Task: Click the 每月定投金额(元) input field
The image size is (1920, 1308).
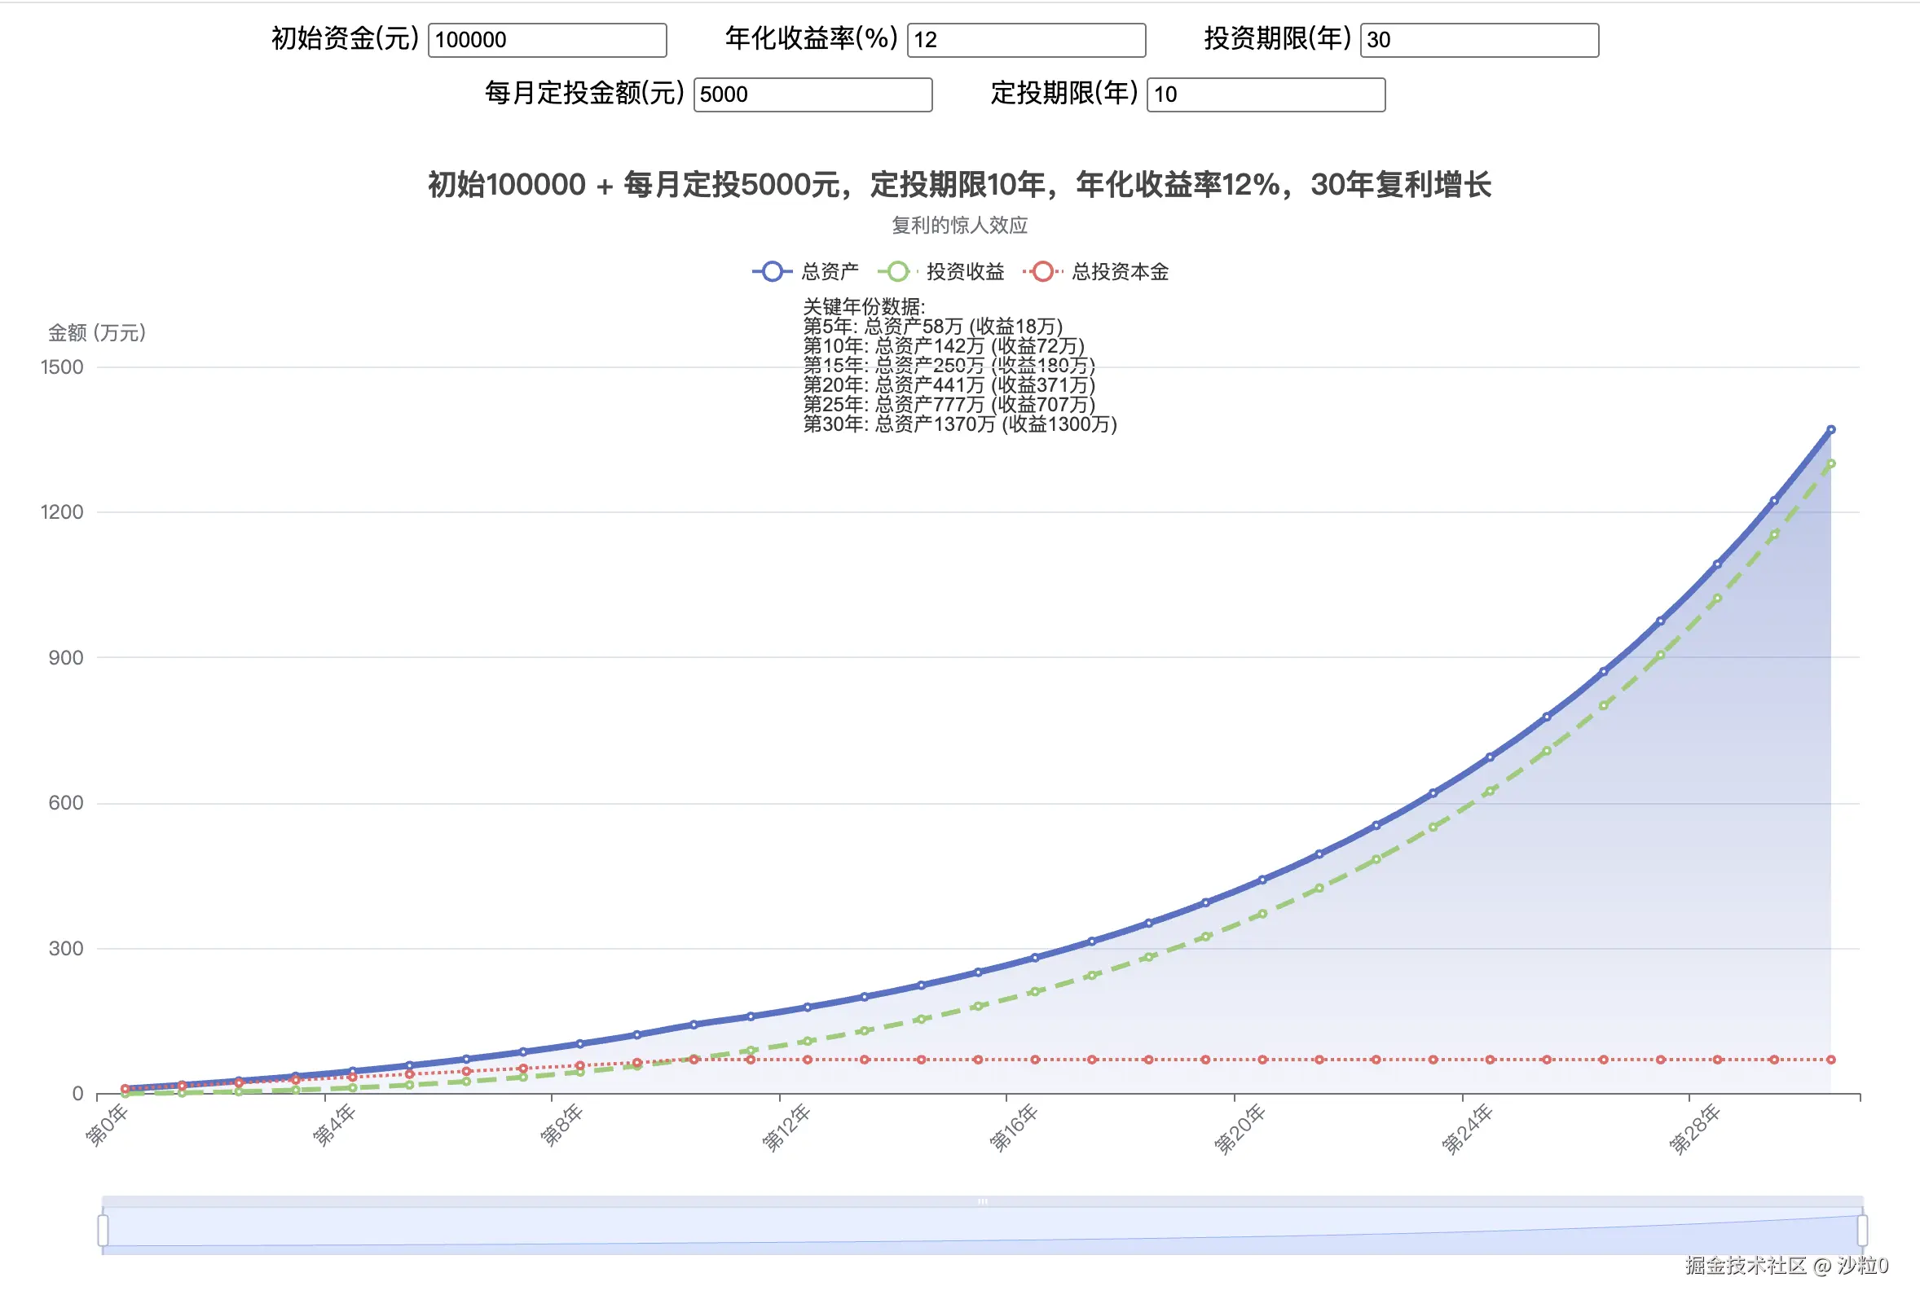Action: click(x=813, y=94)
